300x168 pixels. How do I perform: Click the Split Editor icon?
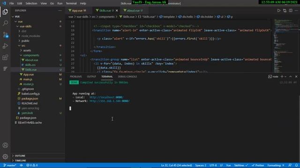(291, 11)
